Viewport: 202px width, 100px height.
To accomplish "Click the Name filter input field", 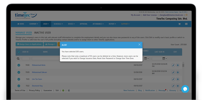I will coord(46,59).
